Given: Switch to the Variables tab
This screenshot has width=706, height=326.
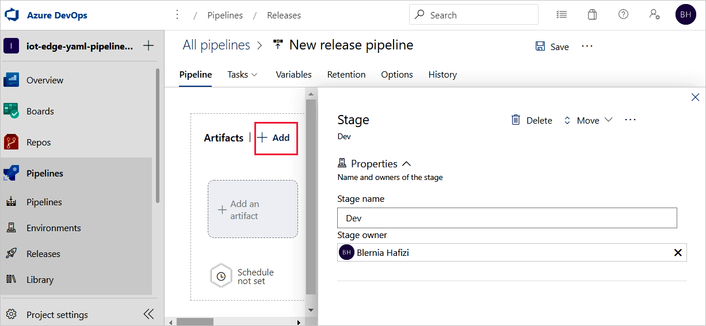Looking at the screenshot, I should (x=293, y=75).
